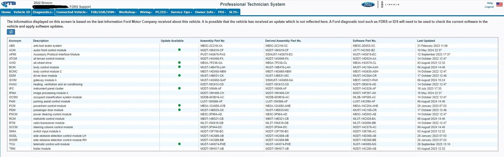This screenshot has width=504, height=157.
Task: Click the Last Updated column header
Action: pyautogui.click(x=426, y=41)
